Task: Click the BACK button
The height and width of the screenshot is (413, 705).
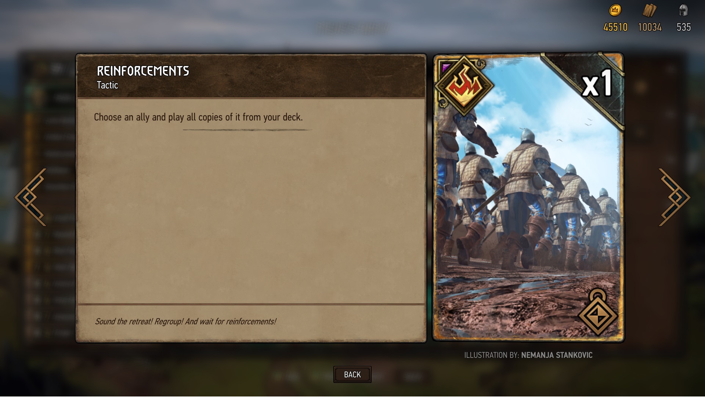Action: [x=352, y=374]
